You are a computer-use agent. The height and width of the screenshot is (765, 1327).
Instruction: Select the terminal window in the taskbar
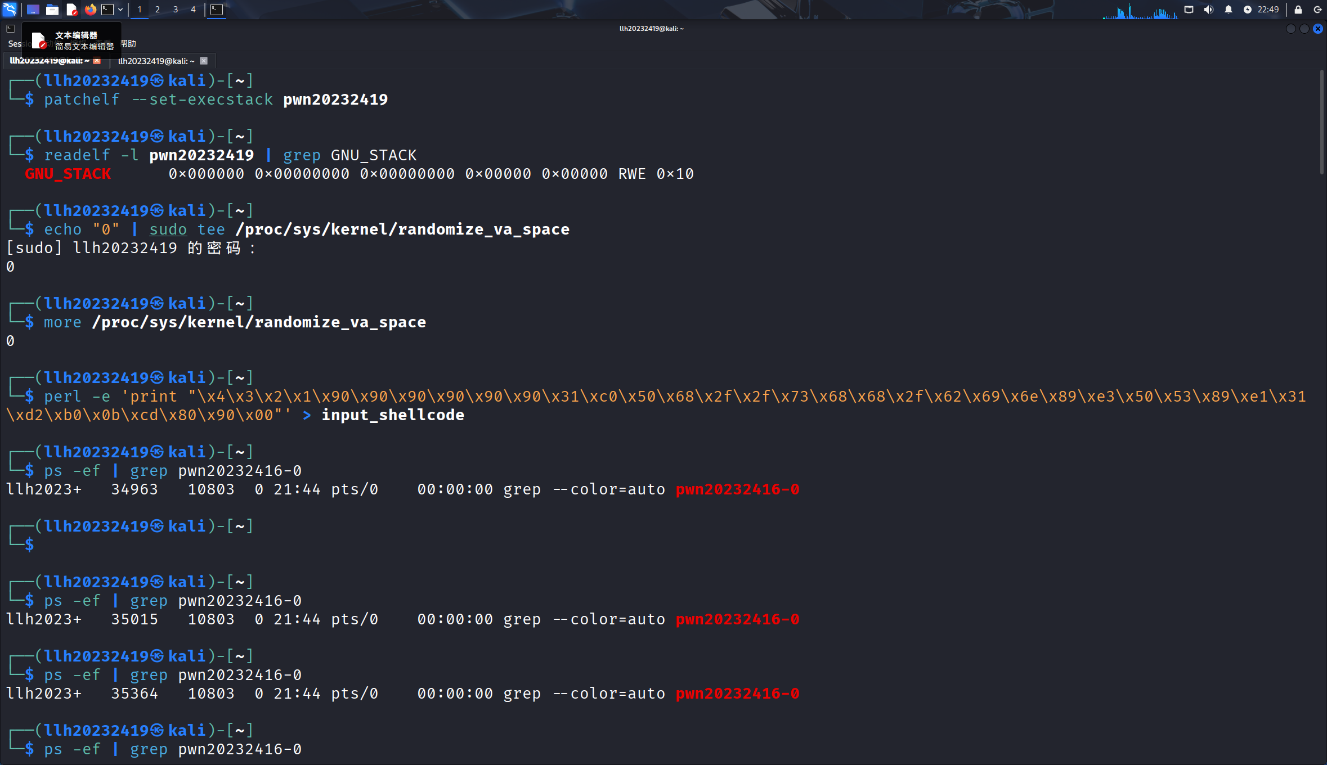[x=217, y=9]
